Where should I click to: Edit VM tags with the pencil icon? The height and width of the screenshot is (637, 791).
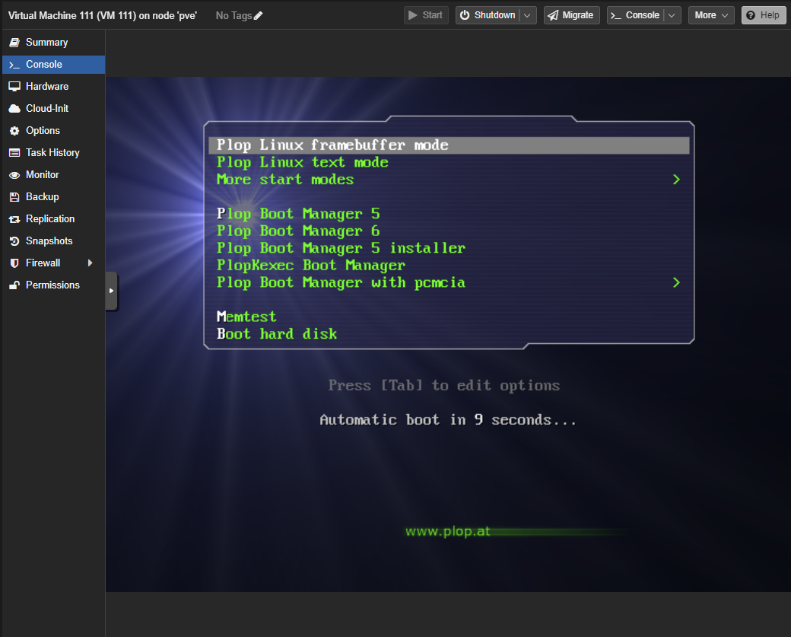click(259, 14)
